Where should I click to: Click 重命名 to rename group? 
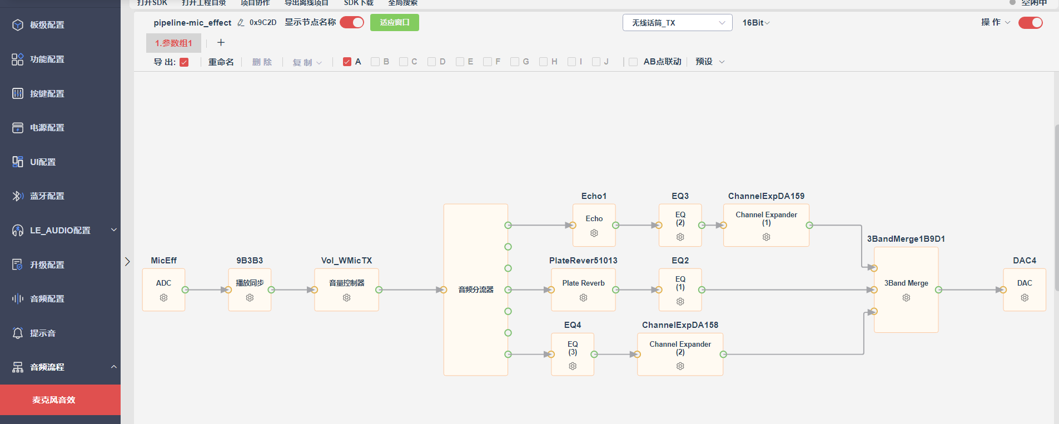pyautogui.click(x=221, y=62)
